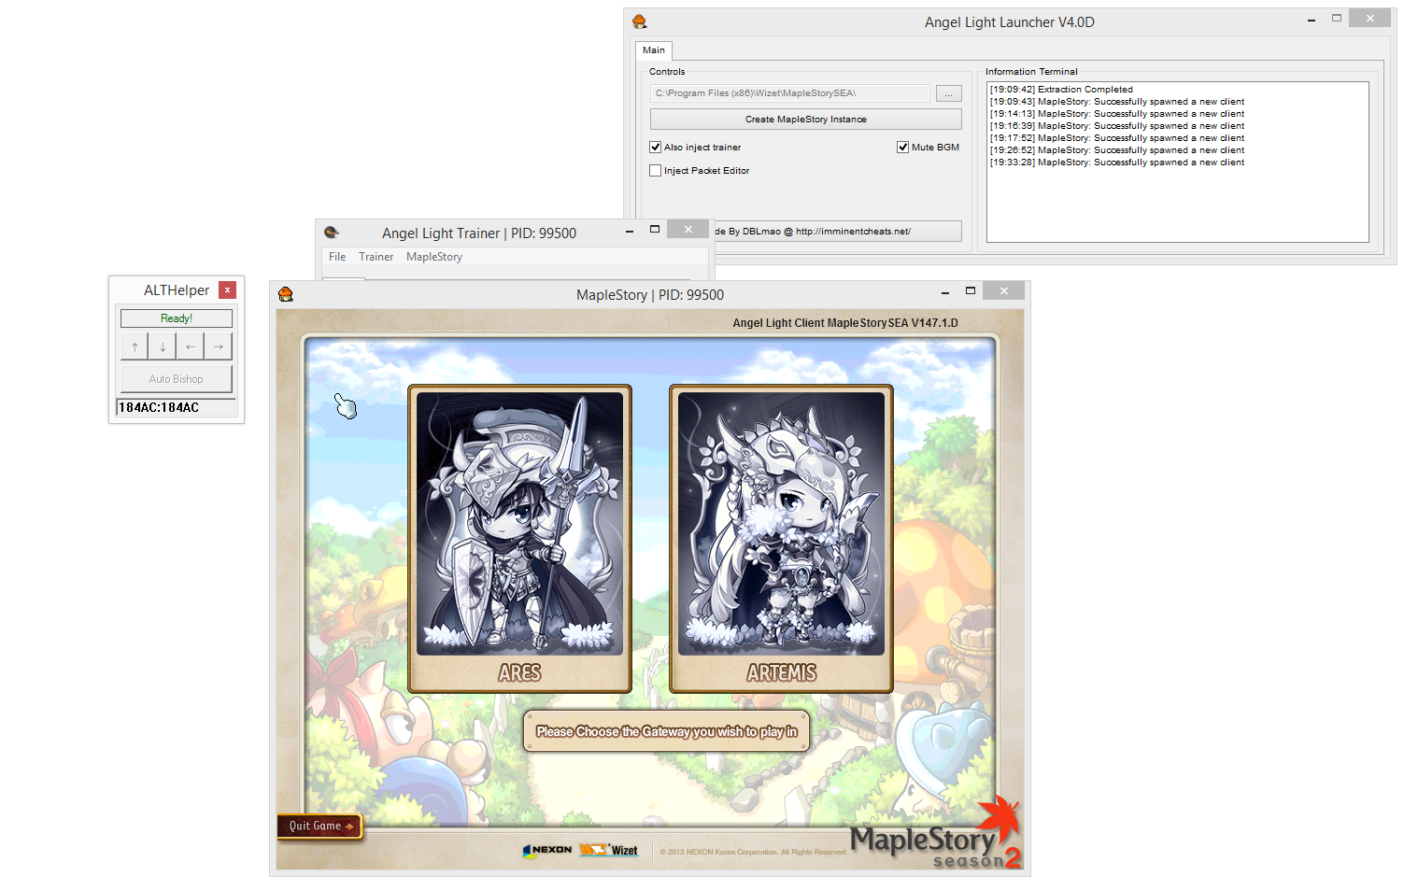Minimize the Angel Light Launcher window
Viewport: 1404px width, 890px height.
coord(1312,19)
